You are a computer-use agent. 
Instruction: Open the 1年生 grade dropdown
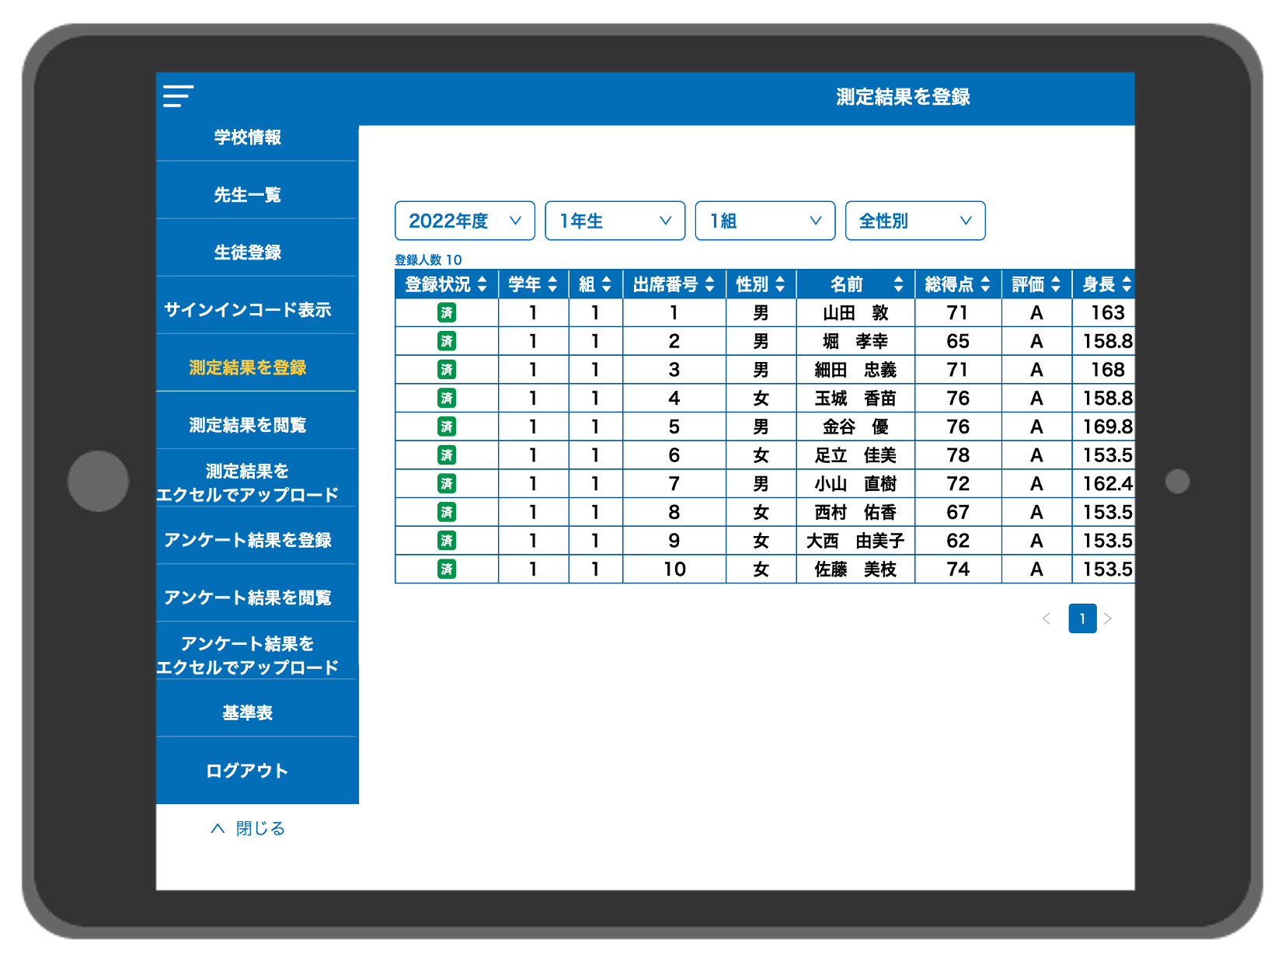(615, 221)
